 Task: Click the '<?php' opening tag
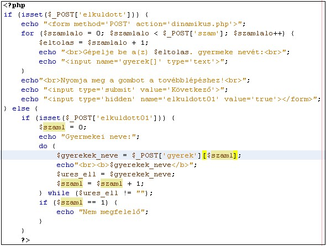[x=14, y=5]
